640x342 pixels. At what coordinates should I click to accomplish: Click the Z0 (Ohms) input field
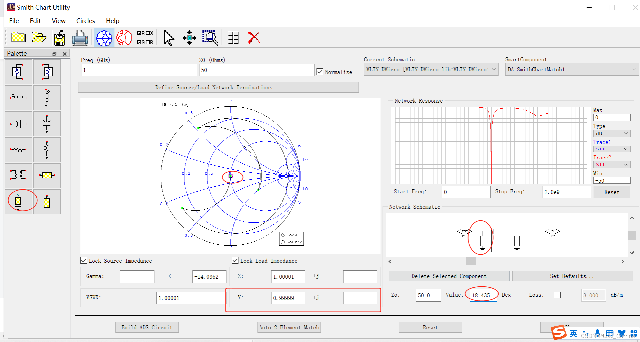coord(257,70)
